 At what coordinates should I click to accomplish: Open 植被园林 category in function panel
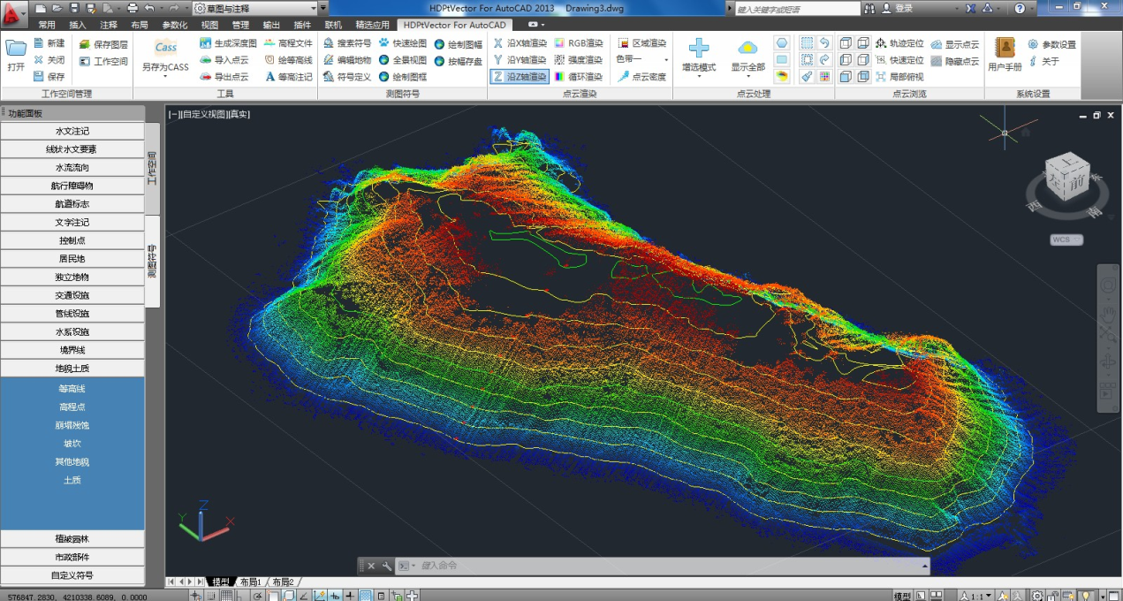[72, 539]
